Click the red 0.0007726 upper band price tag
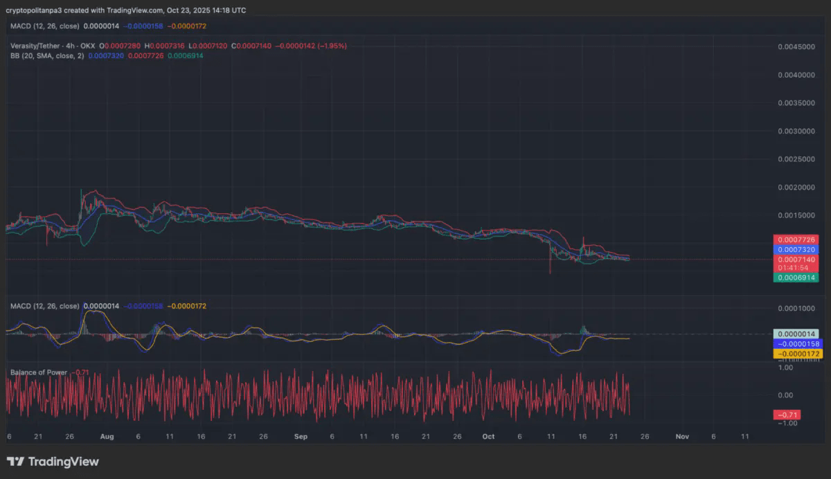Screen dimensions: 831x479 tap(796, 239)
